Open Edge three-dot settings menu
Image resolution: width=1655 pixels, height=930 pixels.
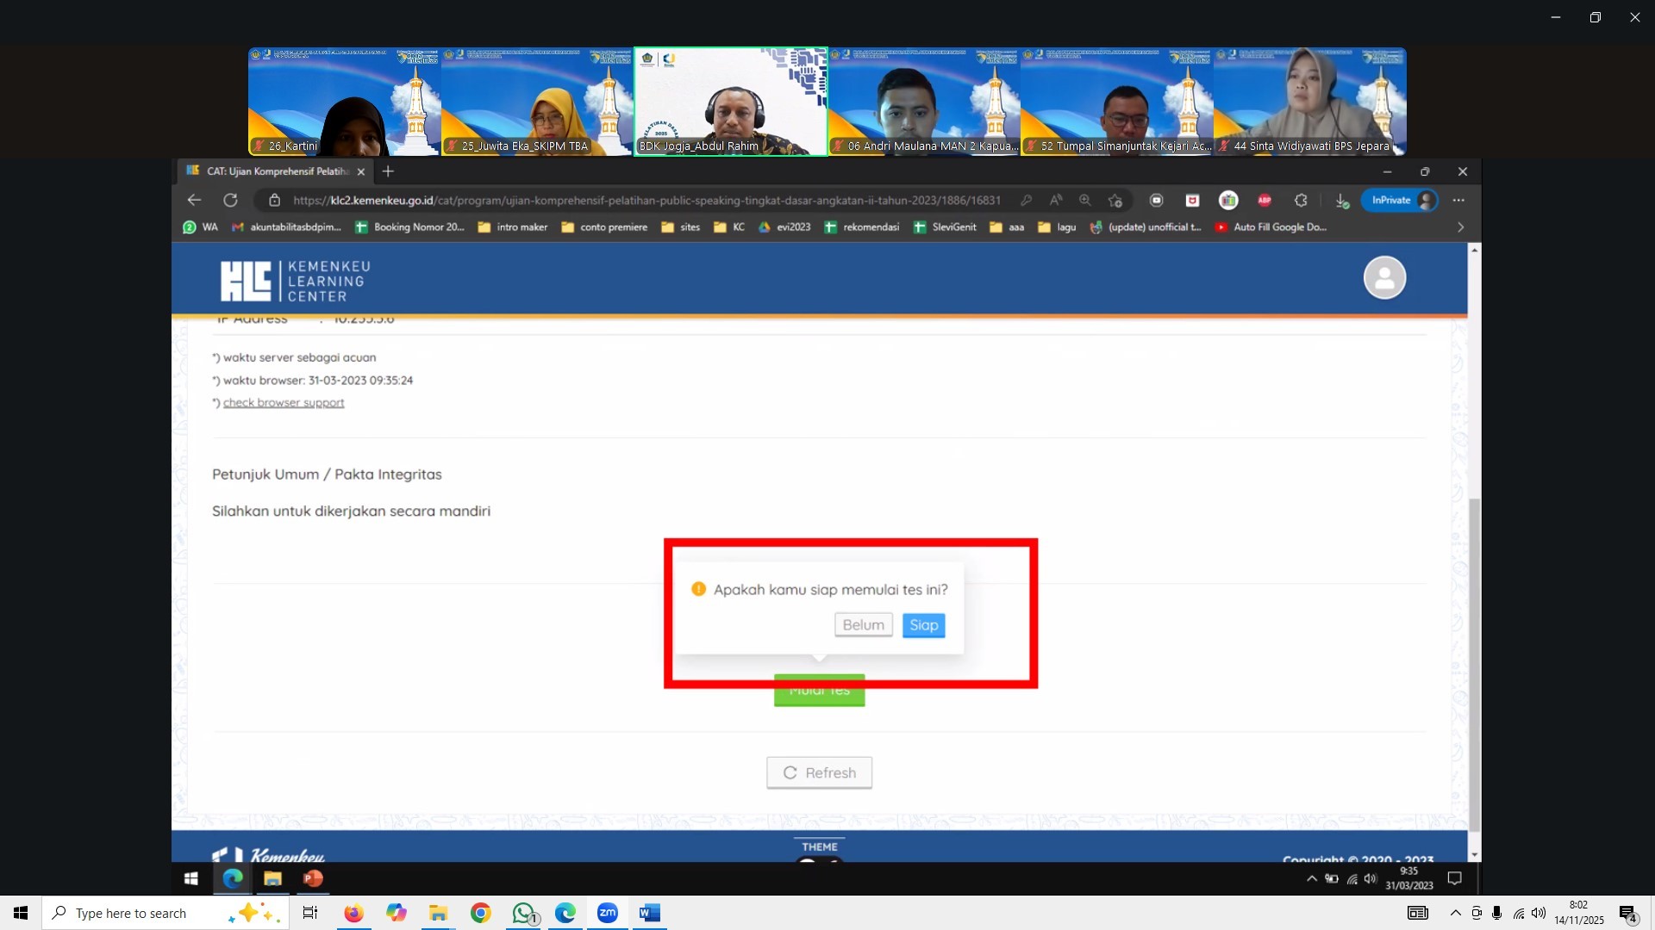click(x=1458, y=200)
